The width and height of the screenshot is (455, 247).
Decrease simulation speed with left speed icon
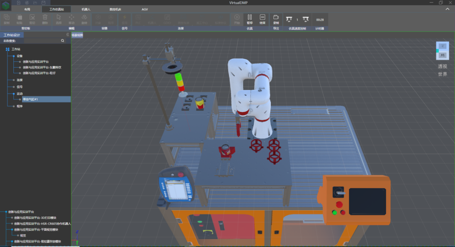tap(289, 20)
